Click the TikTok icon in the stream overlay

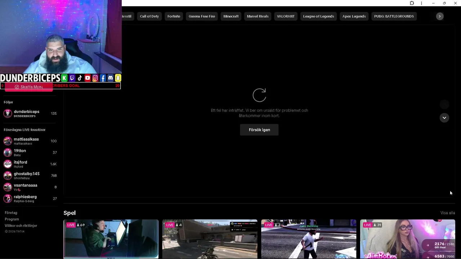coord(80,78)
